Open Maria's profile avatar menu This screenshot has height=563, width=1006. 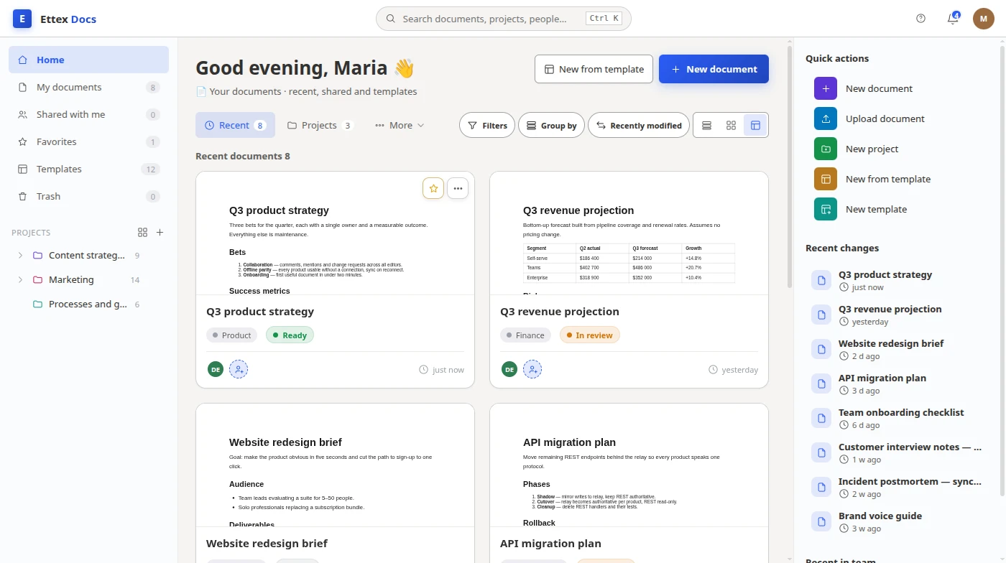(984, 19)
